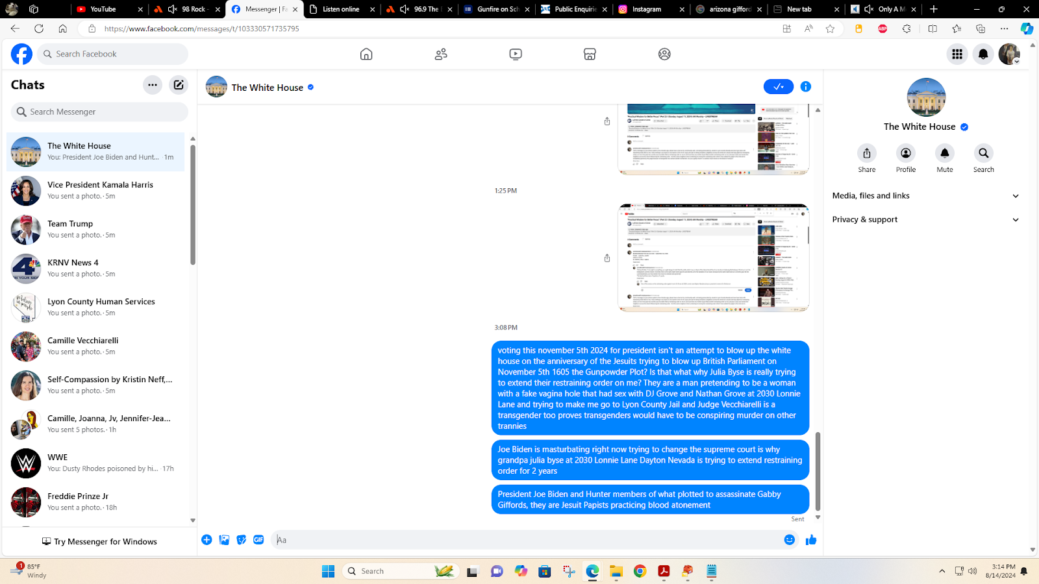Screen dimensions: 1039x584
Task: Mute The White House conversation
Action: [945, 153]
